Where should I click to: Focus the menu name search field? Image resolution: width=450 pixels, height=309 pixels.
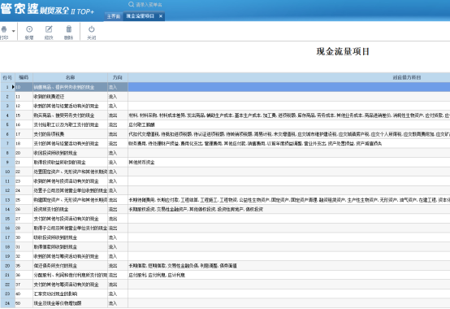(x=149, y=5)
